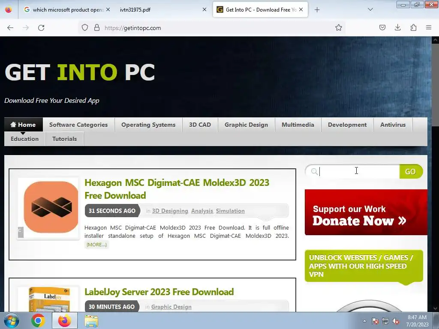Click the Action Center flag tray icon
This screenshot has width=439, height=329.
click(375, 321)
